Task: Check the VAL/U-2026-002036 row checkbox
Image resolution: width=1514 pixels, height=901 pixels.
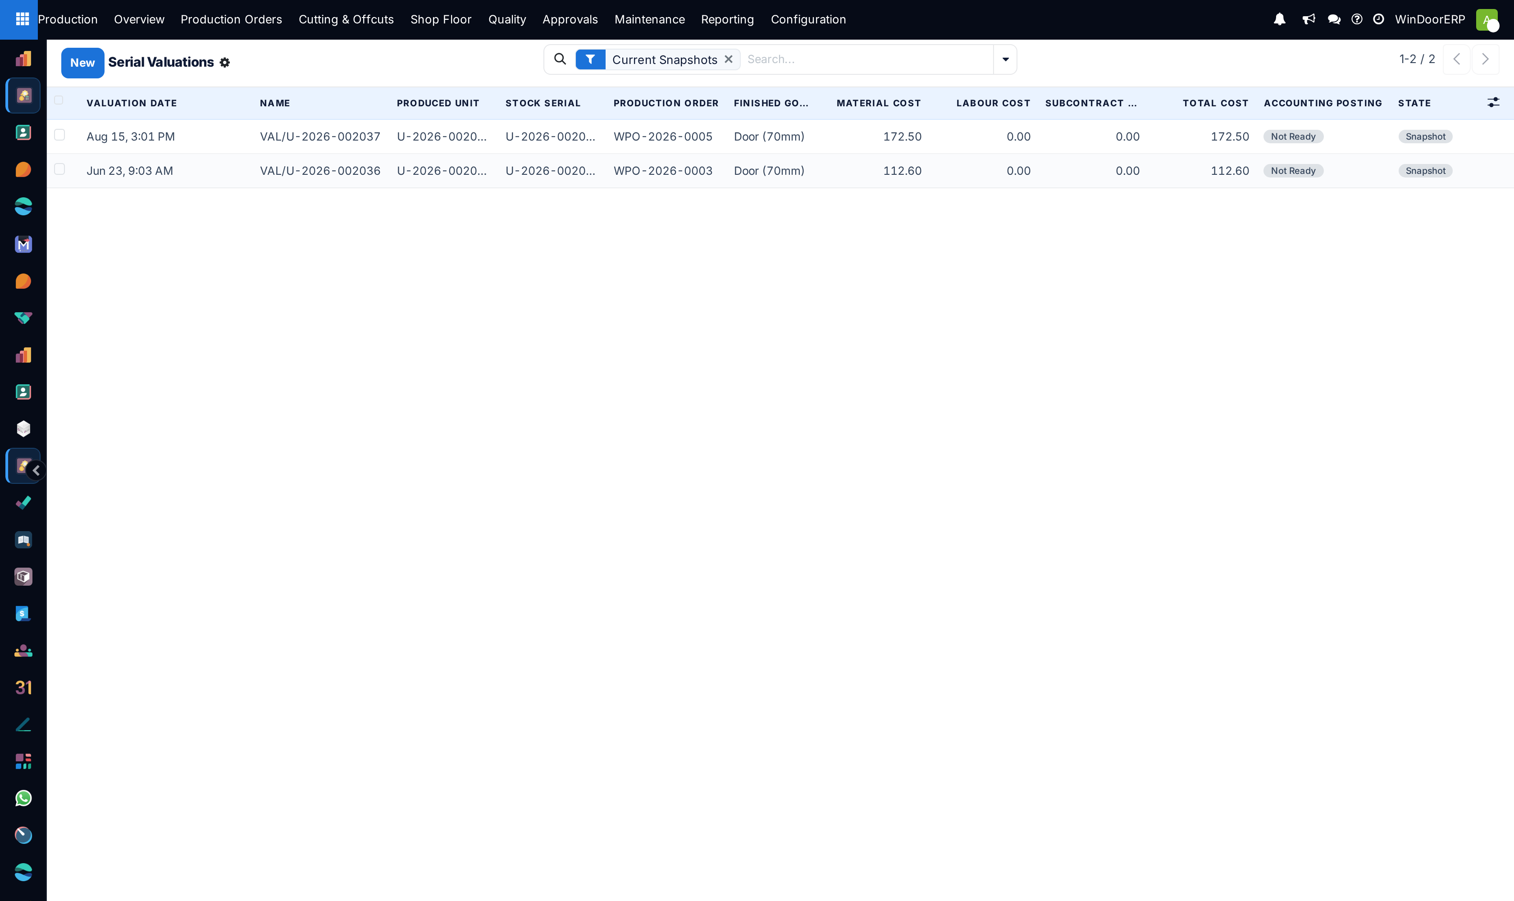Action: tap(59, 169)
